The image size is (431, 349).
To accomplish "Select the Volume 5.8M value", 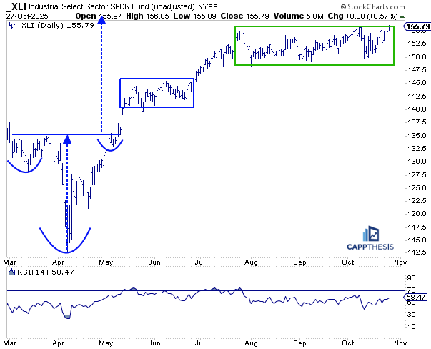I will pyautogui.click(x=299, y=16).
